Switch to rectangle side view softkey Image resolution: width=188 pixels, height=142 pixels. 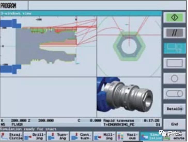175,63
